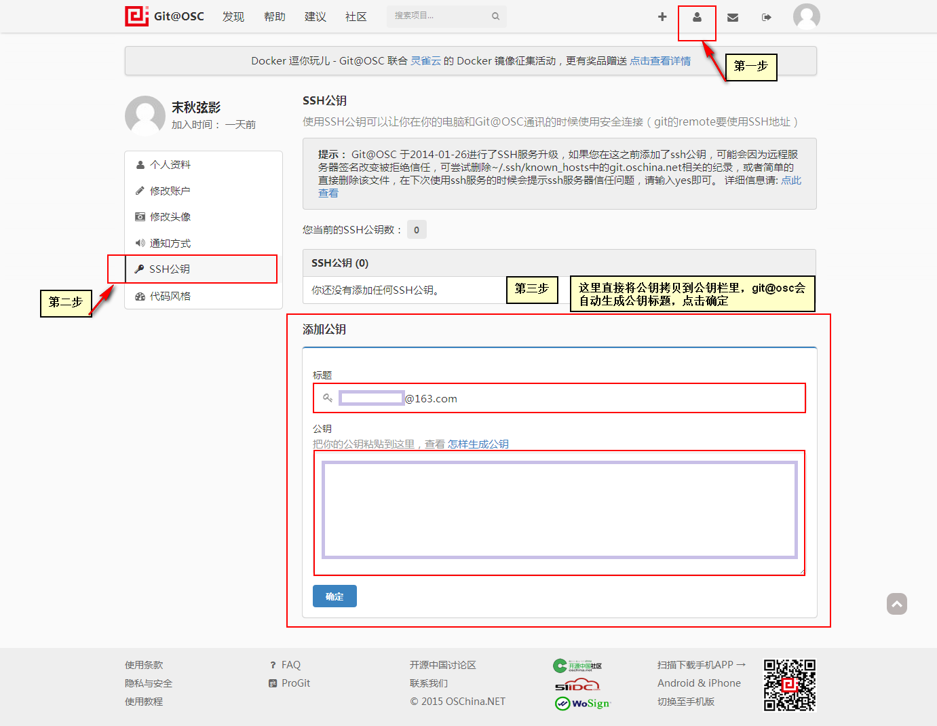Click the 切换至手机版 link

686,702
